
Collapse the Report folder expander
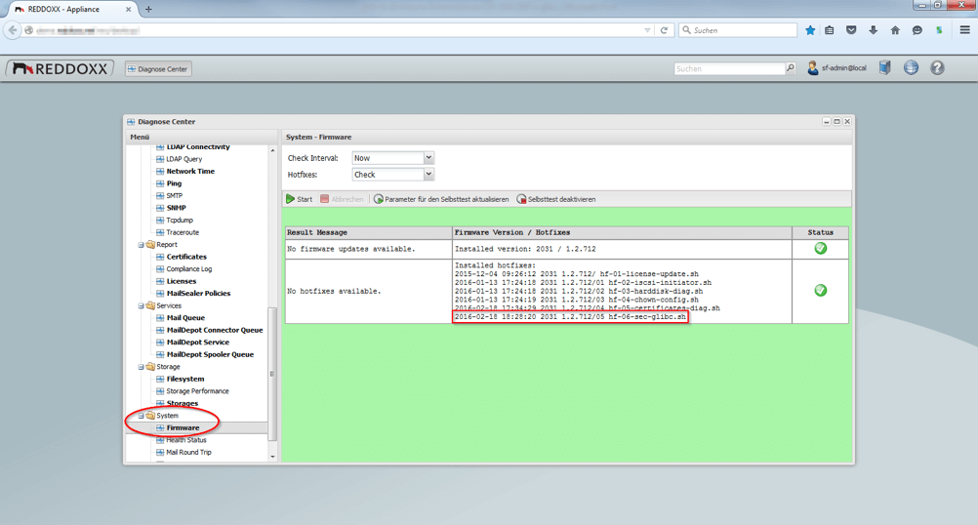141,245
